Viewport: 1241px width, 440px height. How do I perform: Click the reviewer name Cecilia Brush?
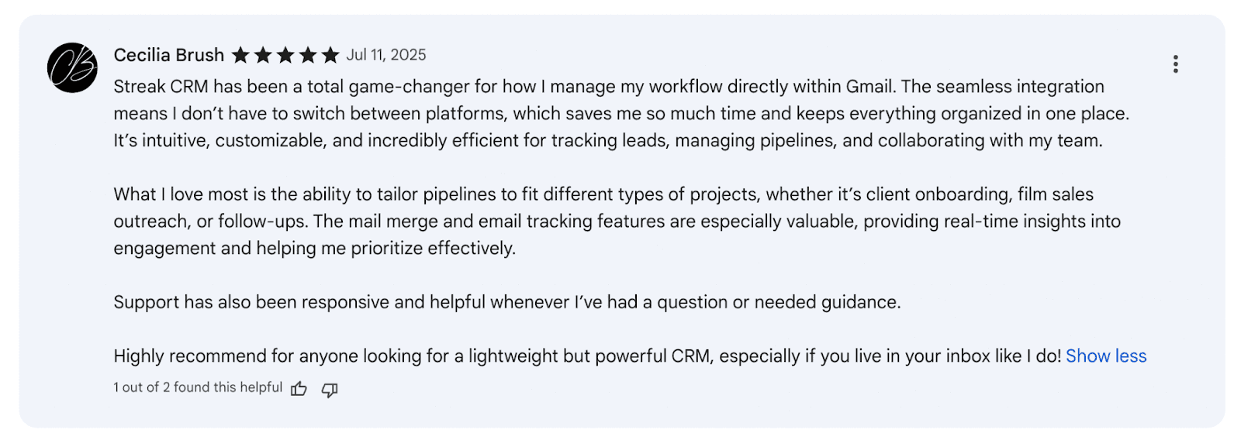(169, 55)
